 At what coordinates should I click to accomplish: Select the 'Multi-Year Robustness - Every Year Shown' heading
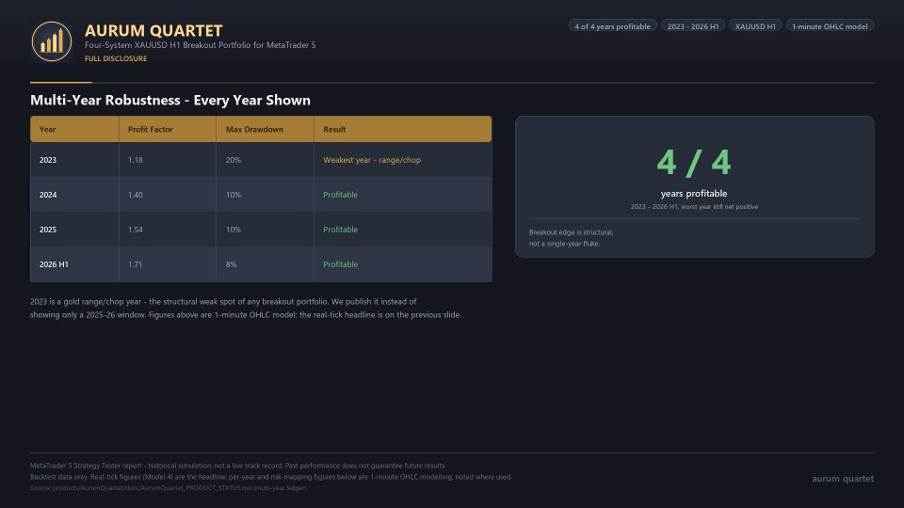170,101
